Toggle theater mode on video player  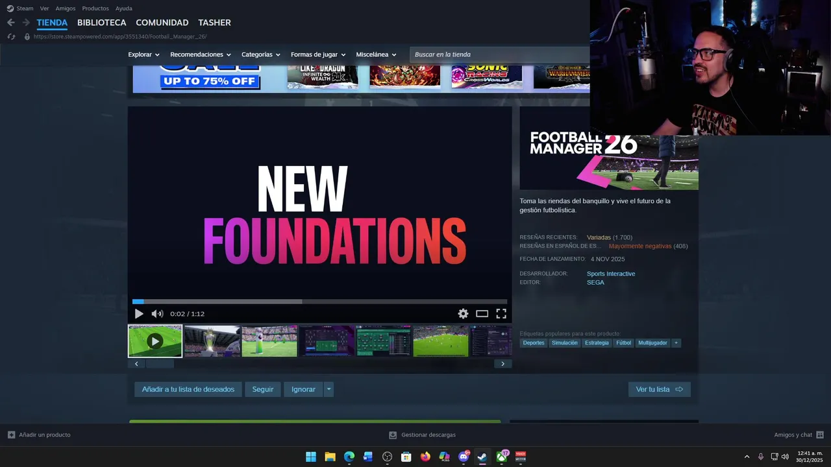coord(482,314)
